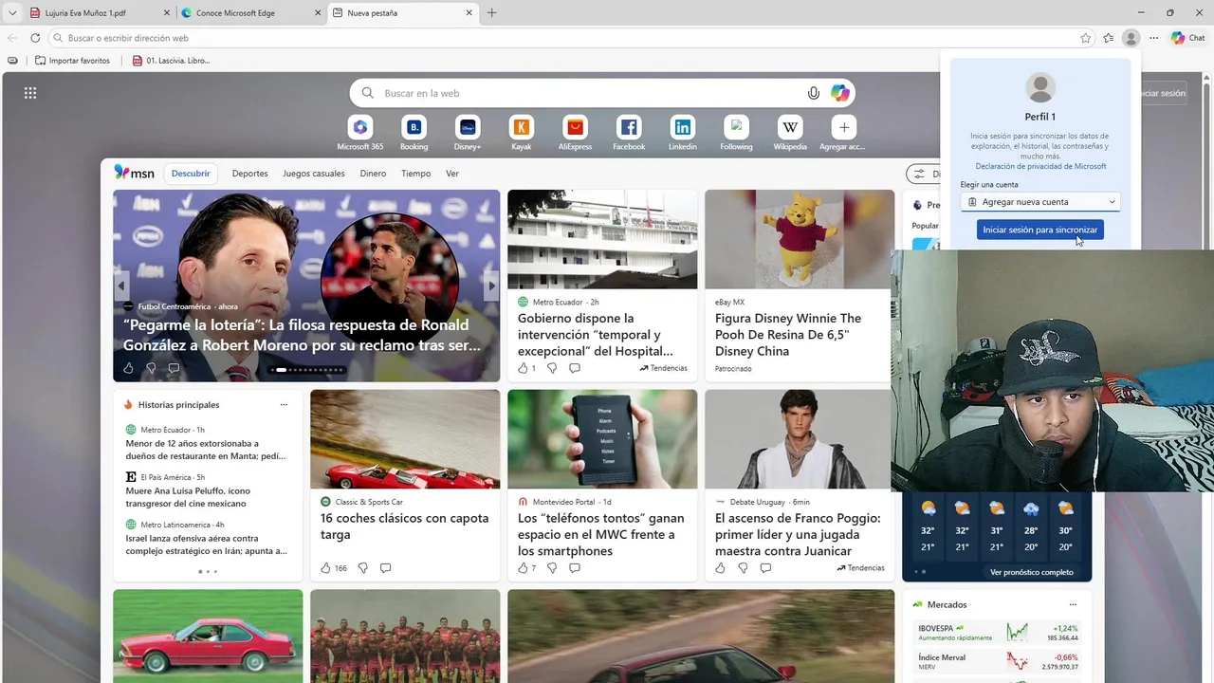Click the profile avatar icon in toolbar
Screen dimensions: 1214x683
[1131, 38]
